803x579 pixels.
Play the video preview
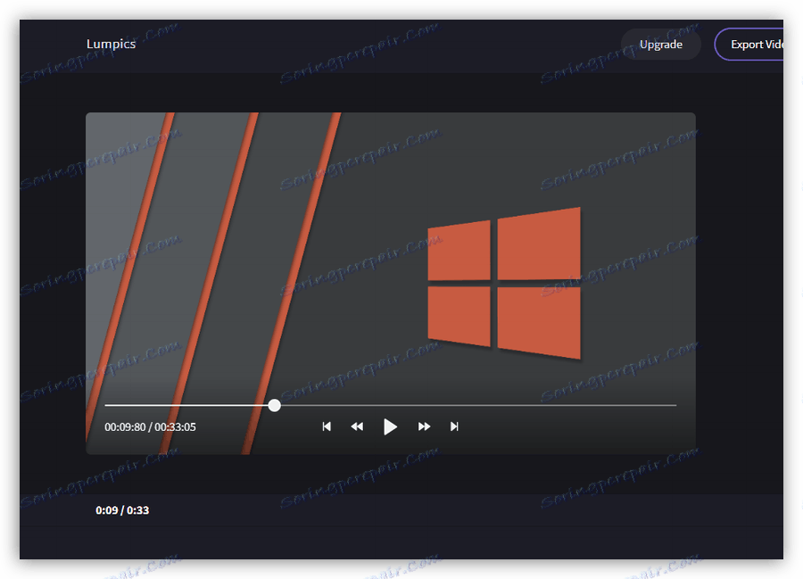point(390,426)
